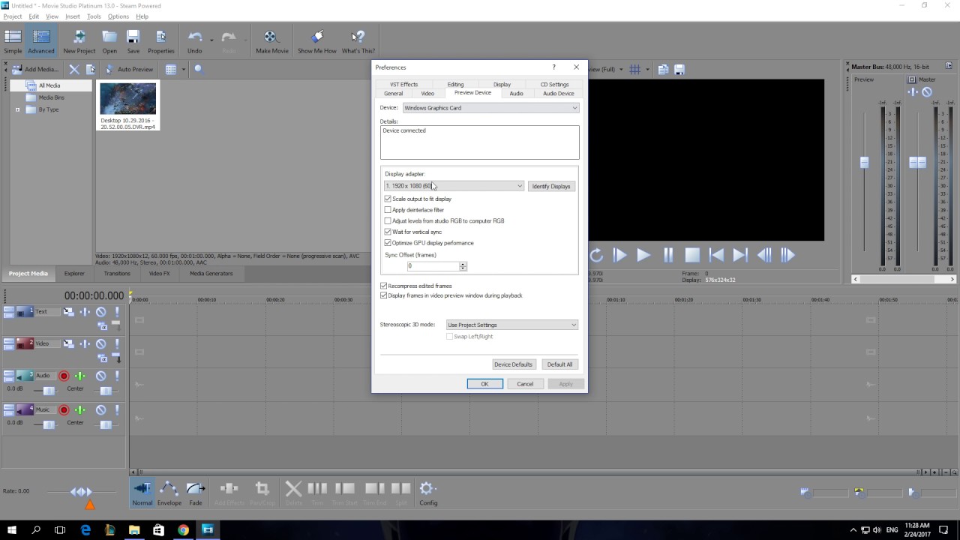Open the Device dropdown
The height and width of the screenshot is (540, 960).
point(490,108)
